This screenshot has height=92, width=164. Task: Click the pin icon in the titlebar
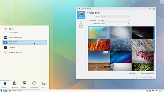[x=80, y=9]
